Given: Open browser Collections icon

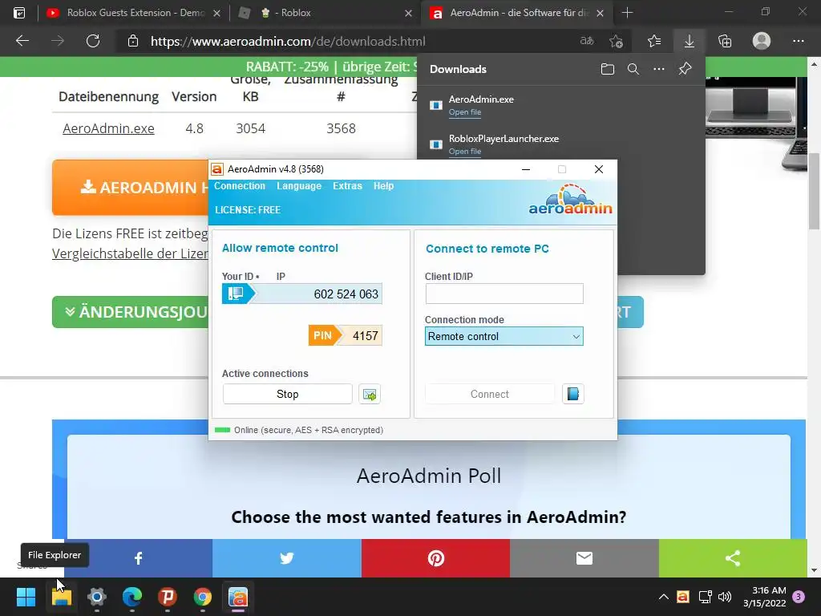Looking at the screenshot, I should 725,41.
